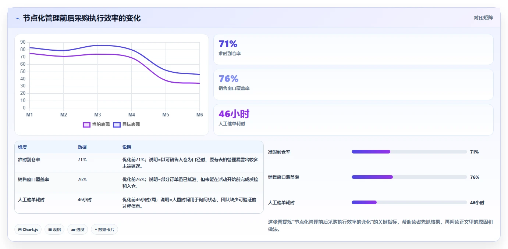Click the 准时到仓率 label beside the progress bar
508x249 pixels.
coord(279,152)
